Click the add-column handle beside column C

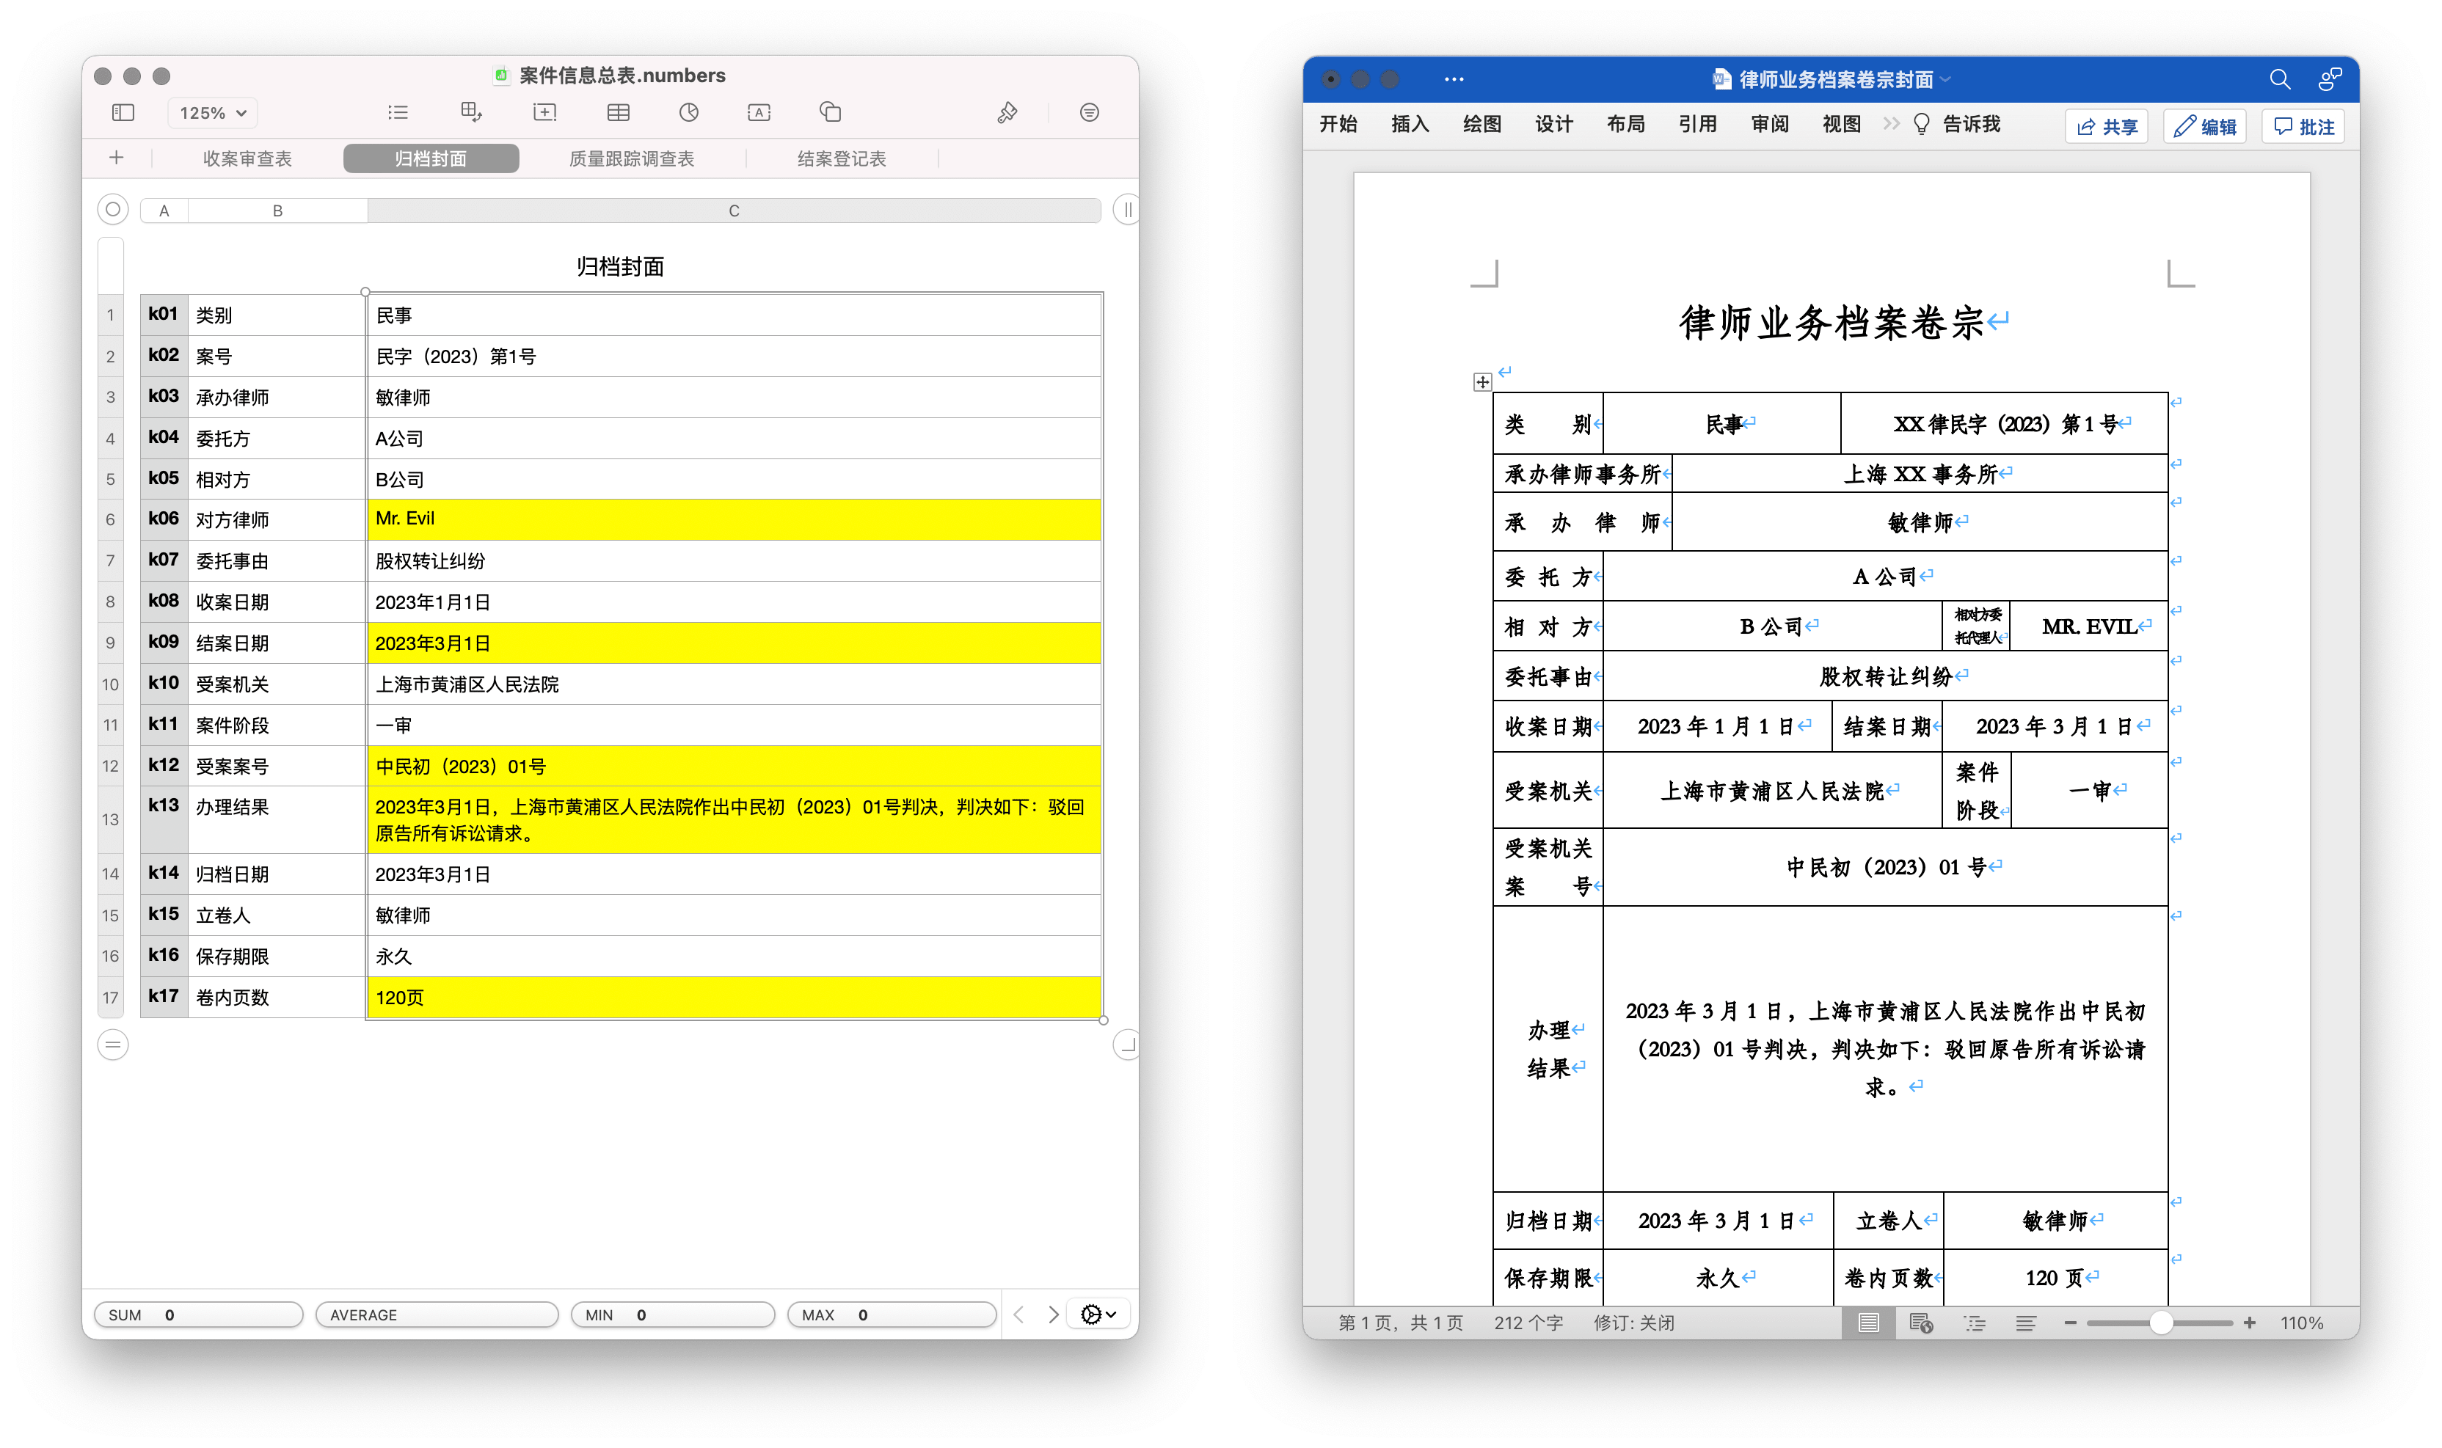tap(1126, 210)
